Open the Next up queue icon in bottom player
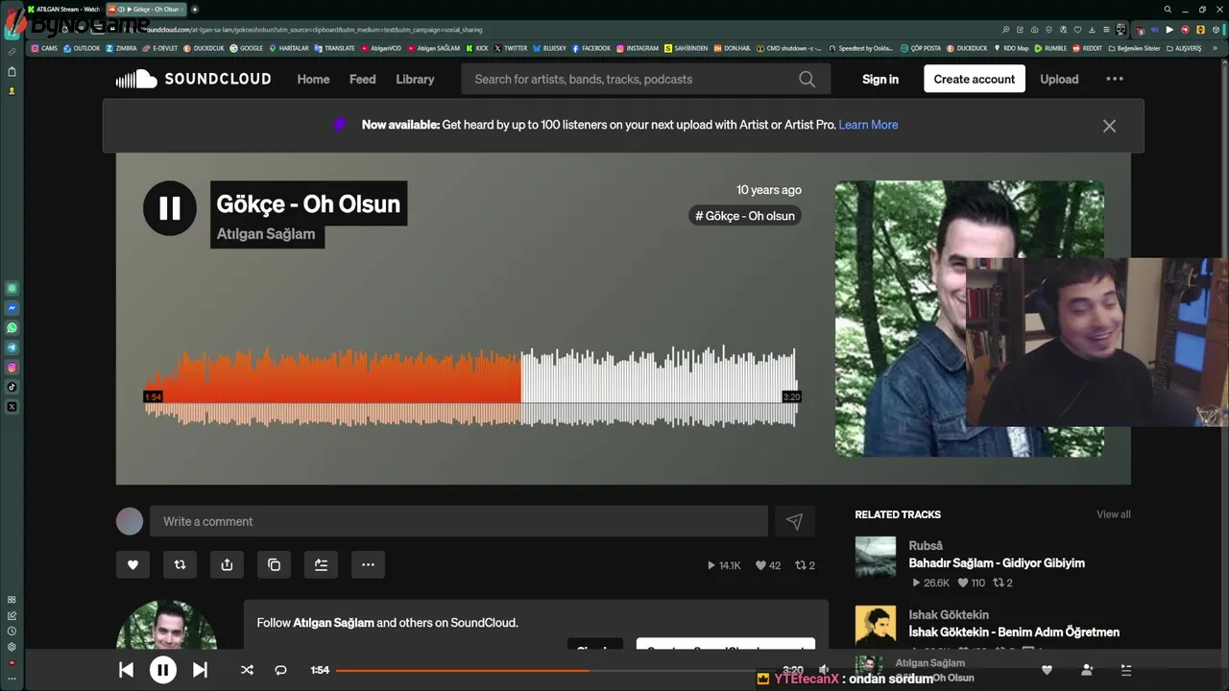This screenshot has width=1229, height=691. (1126, 670)
